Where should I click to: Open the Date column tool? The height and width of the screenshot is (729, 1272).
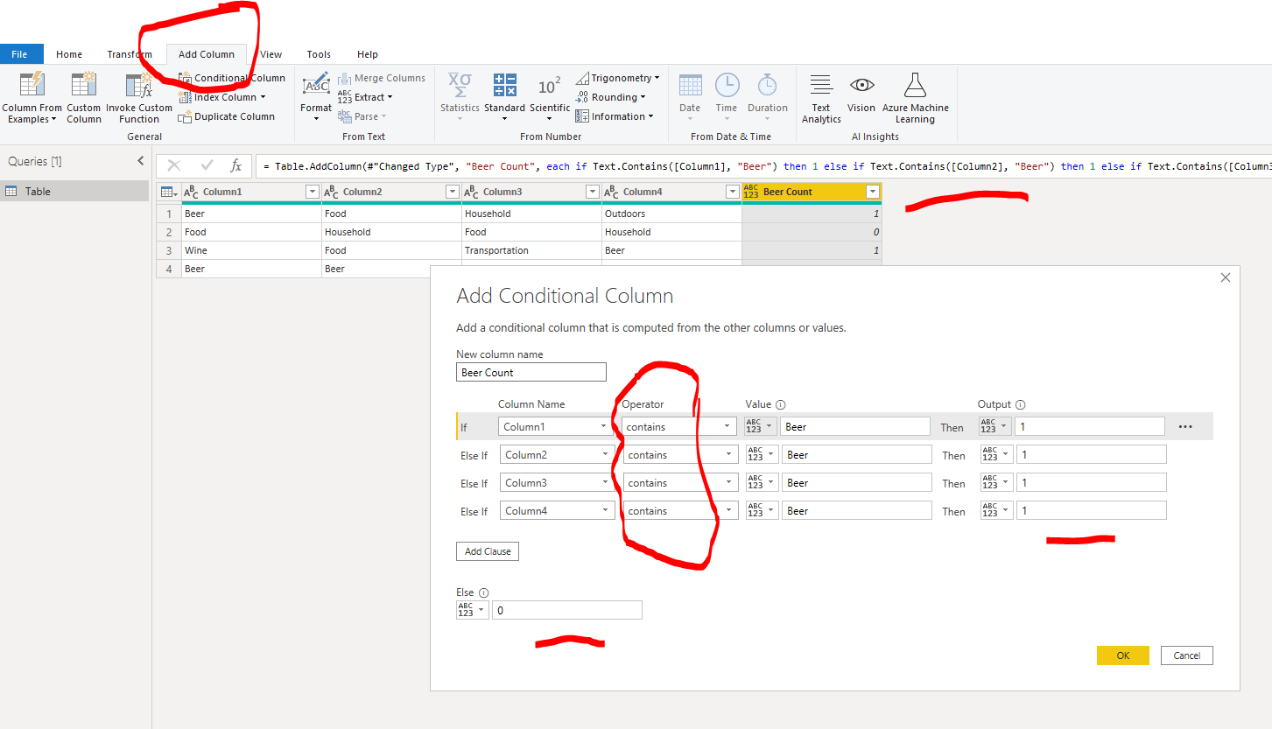point(690,97)
